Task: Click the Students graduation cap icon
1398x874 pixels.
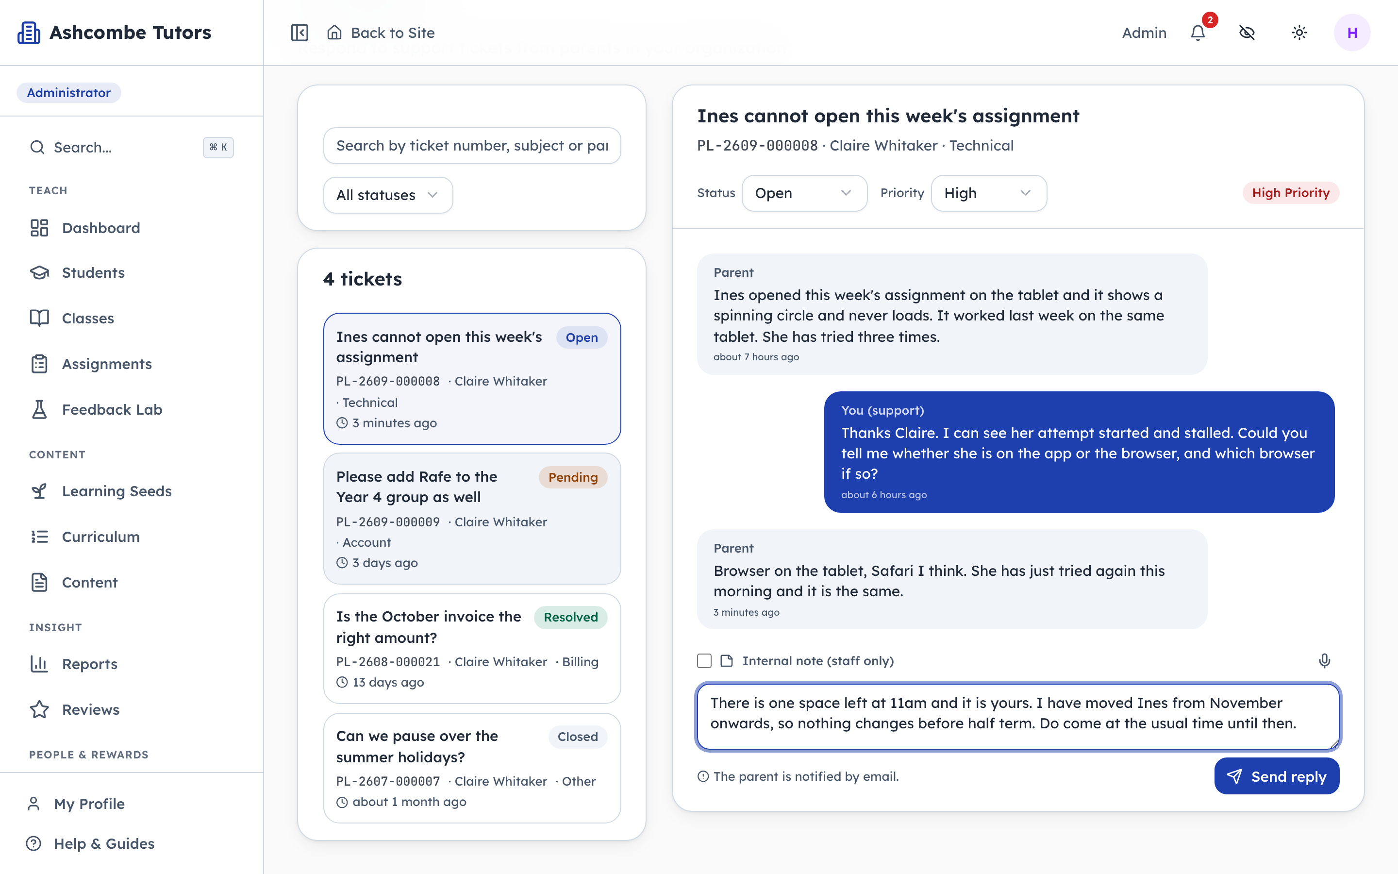Action: click(x=39, y=272)
